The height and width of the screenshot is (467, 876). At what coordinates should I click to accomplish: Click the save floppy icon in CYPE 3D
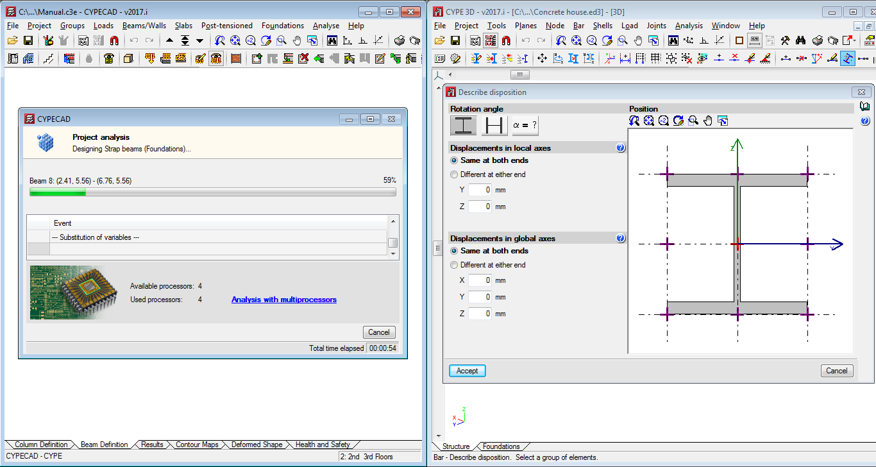(455, 40)
